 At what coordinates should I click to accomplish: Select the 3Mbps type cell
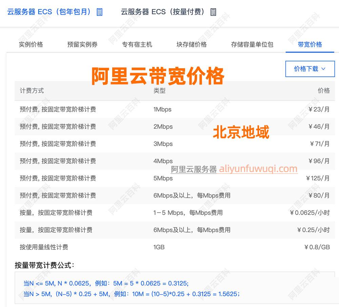163,144
